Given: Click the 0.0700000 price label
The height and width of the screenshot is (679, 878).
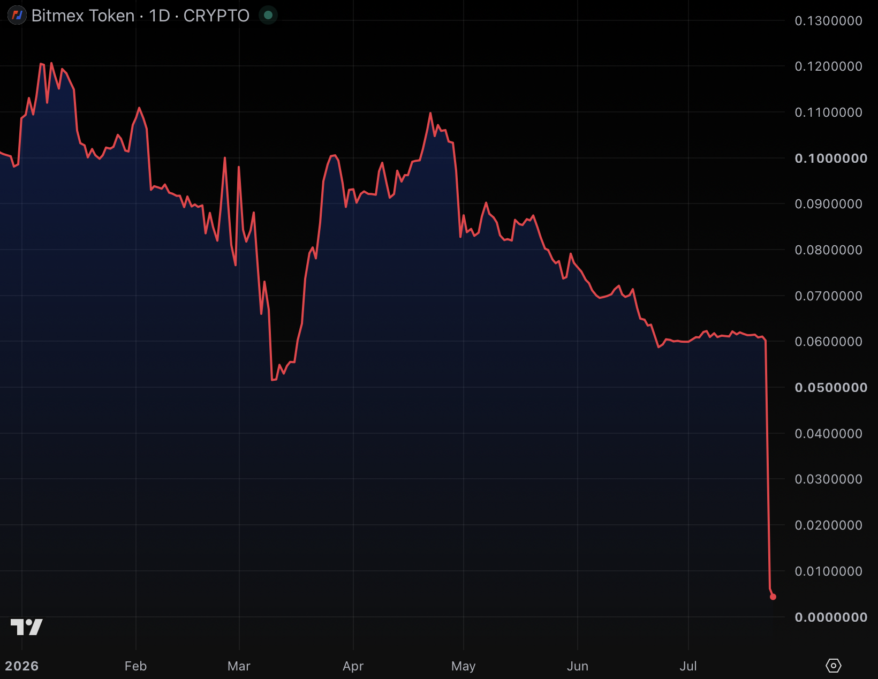Looking at the screenshot, I should (x=828, y=296).
